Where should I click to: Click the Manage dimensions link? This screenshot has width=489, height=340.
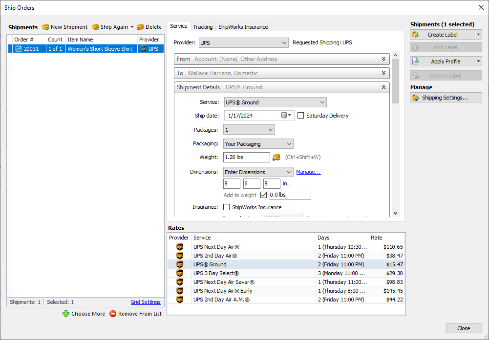(x=308, y=172)
